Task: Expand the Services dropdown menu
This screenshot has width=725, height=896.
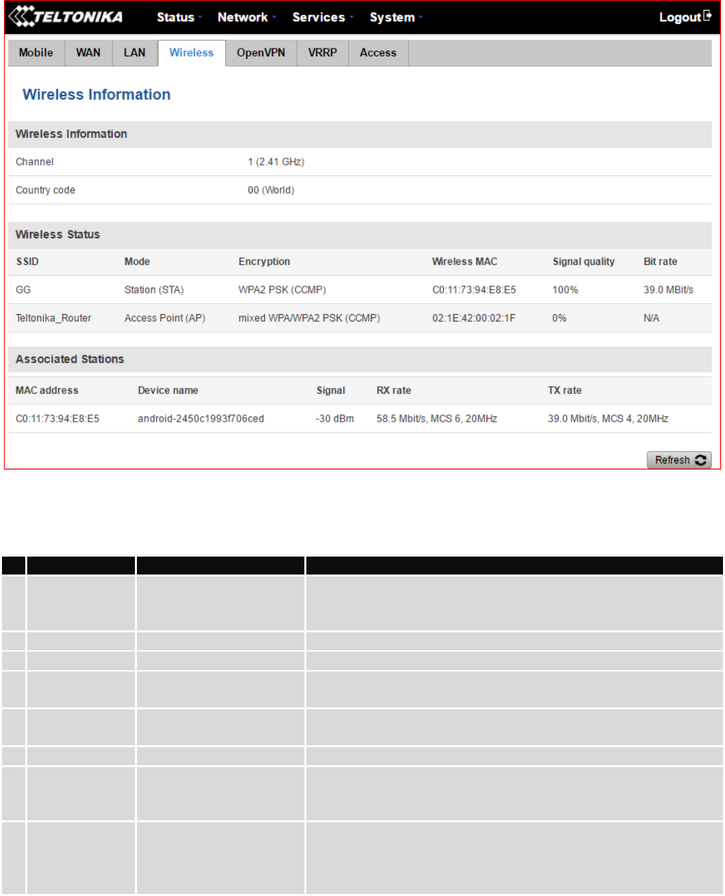Action: pyautogui.click(x=322, y=17)
